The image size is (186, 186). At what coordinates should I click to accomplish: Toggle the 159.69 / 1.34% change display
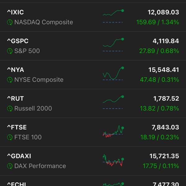(158, 22)
